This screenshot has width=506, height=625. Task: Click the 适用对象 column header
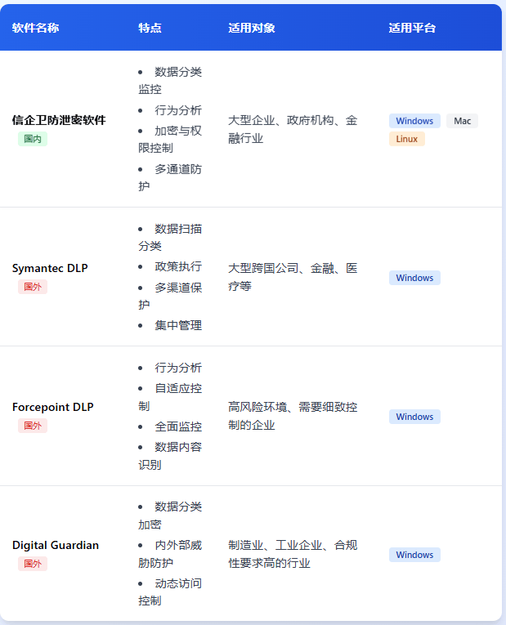pyautogui.click(x=252, y=28)
